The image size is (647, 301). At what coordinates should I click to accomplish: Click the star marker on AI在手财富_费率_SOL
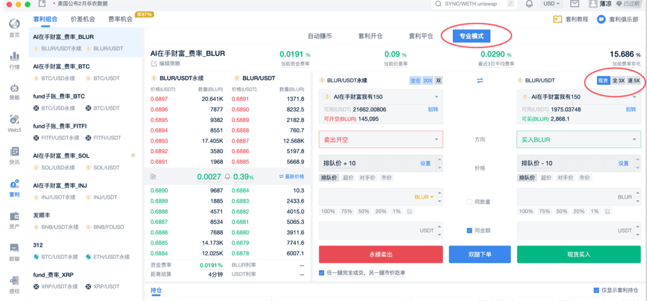point(133,155)
